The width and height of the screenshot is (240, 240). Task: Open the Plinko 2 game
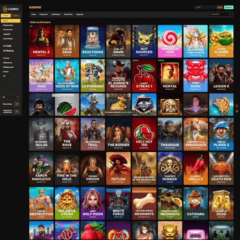tap(221, 134)
